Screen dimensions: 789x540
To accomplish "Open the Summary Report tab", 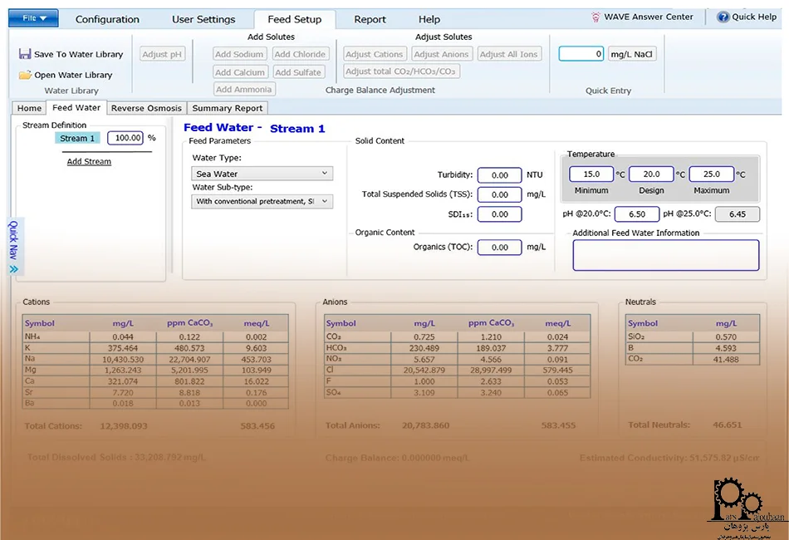I will [227, 108].
